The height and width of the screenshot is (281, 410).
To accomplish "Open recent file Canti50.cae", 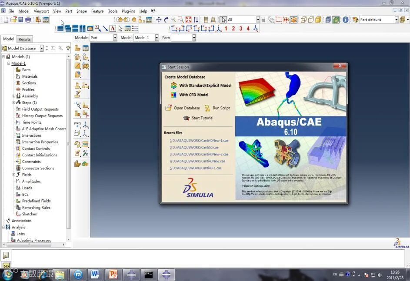I will tap(194, 148).
